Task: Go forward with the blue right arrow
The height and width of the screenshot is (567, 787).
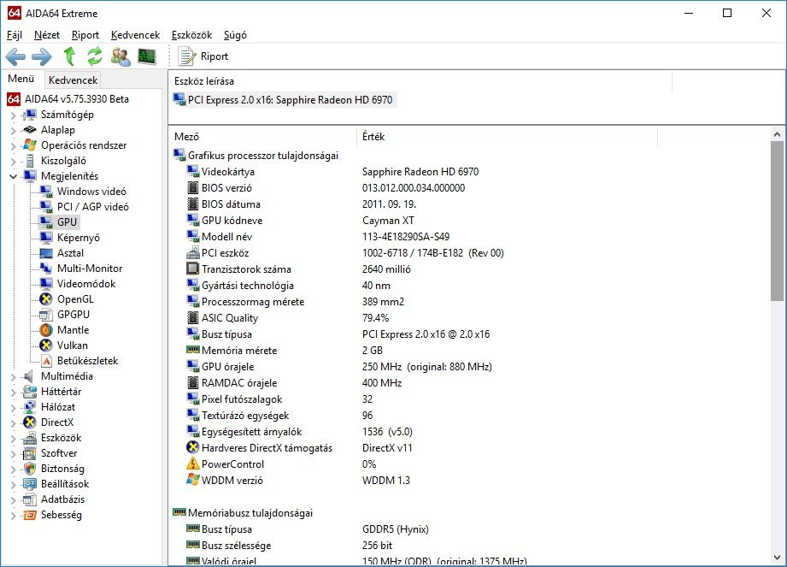Action: [42, 56]
